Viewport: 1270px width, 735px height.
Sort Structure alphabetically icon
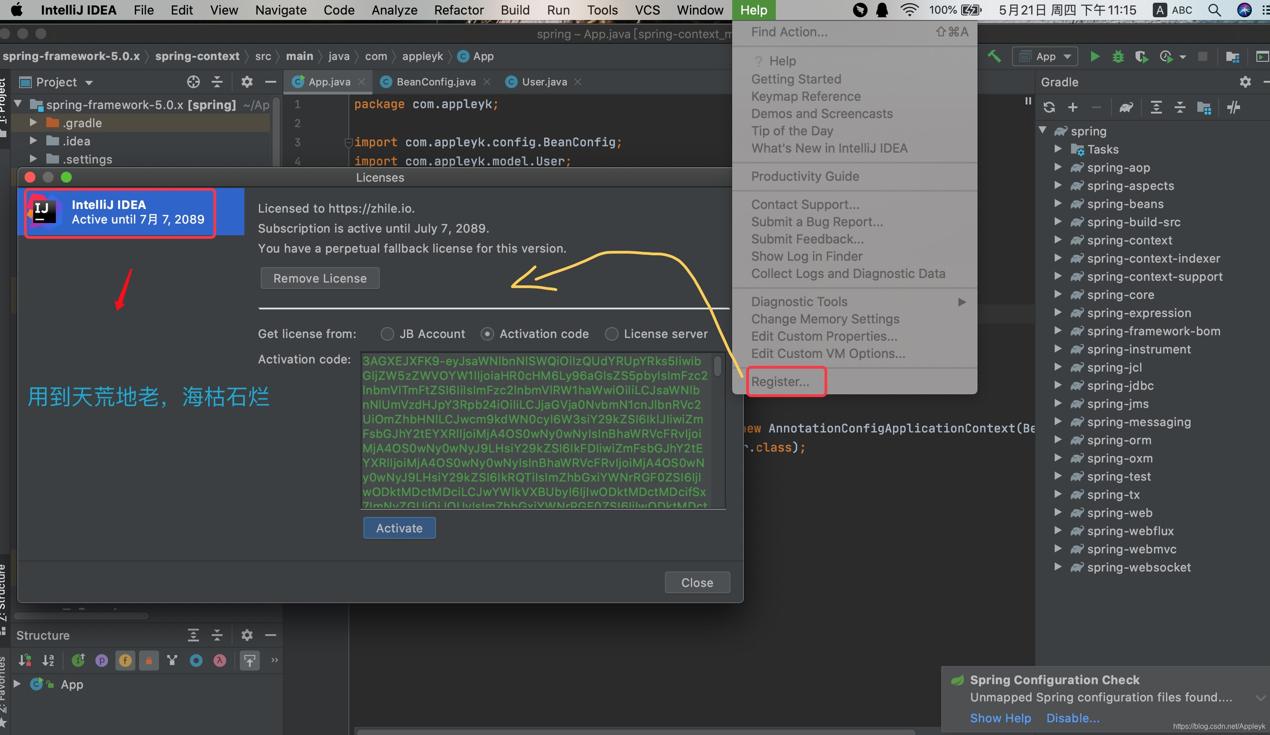click(49, 660)
